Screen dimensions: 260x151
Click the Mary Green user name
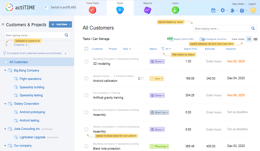[x=238, y=4]
